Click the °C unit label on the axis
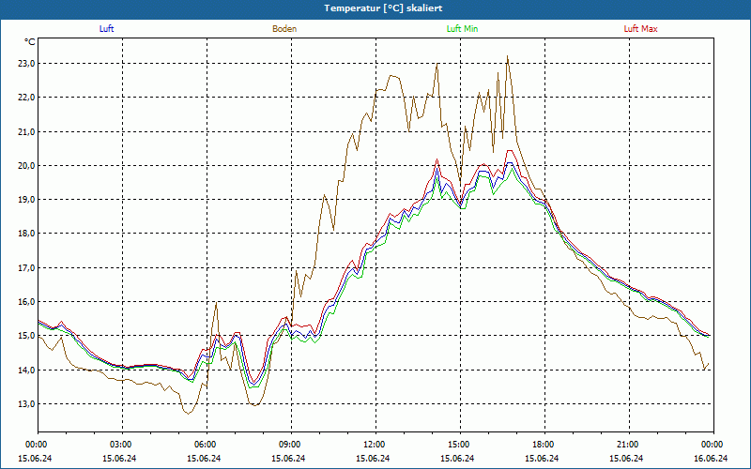751x469 pixels. click(30, 42)
